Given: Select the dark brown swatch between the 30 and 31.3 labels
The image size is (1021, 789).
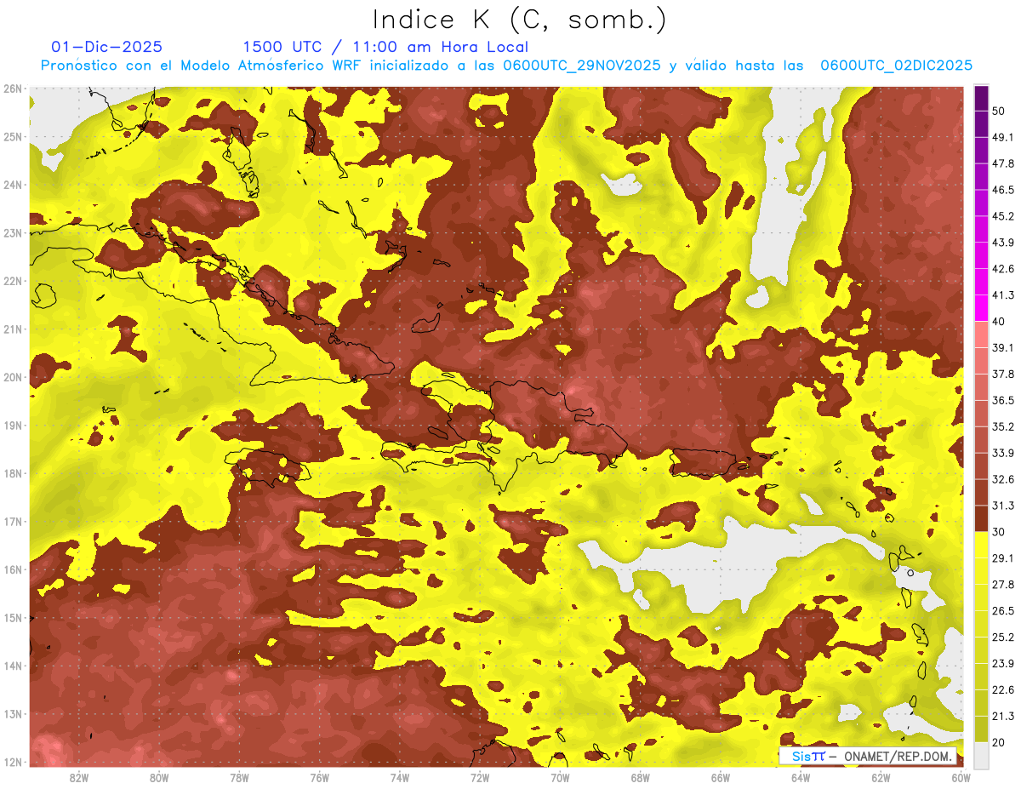Looking at the screenshot, I should pos(981,518).
